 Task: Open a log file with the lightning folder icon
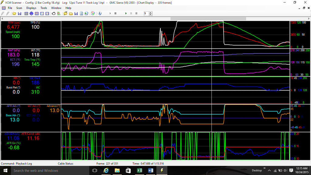(66, 13)
